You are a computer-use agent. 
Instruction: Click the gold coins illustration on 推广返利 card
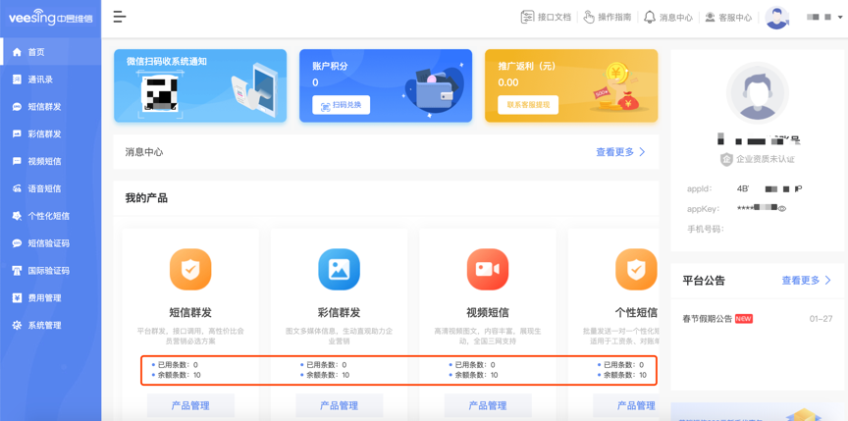617,87
